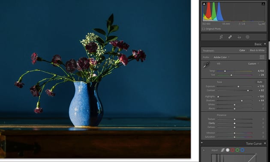
Task: Click the Exposure slider handle
Action: click(x=238, y=87)
